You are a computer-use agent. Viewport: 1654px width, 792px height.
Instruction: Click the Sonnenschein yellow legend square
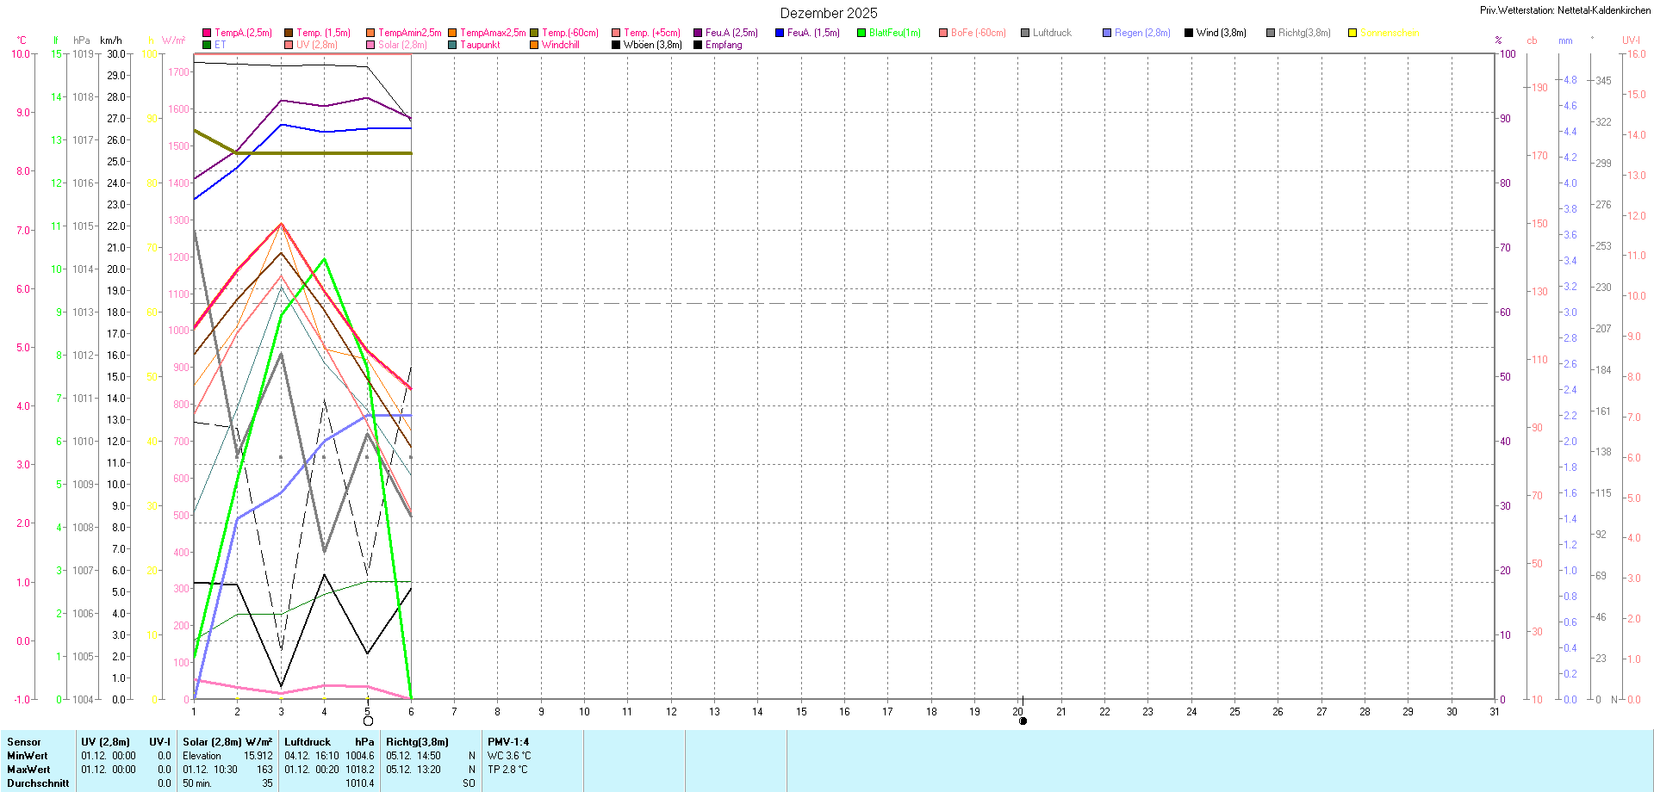pyautogui.click(x=1352, y=33)
